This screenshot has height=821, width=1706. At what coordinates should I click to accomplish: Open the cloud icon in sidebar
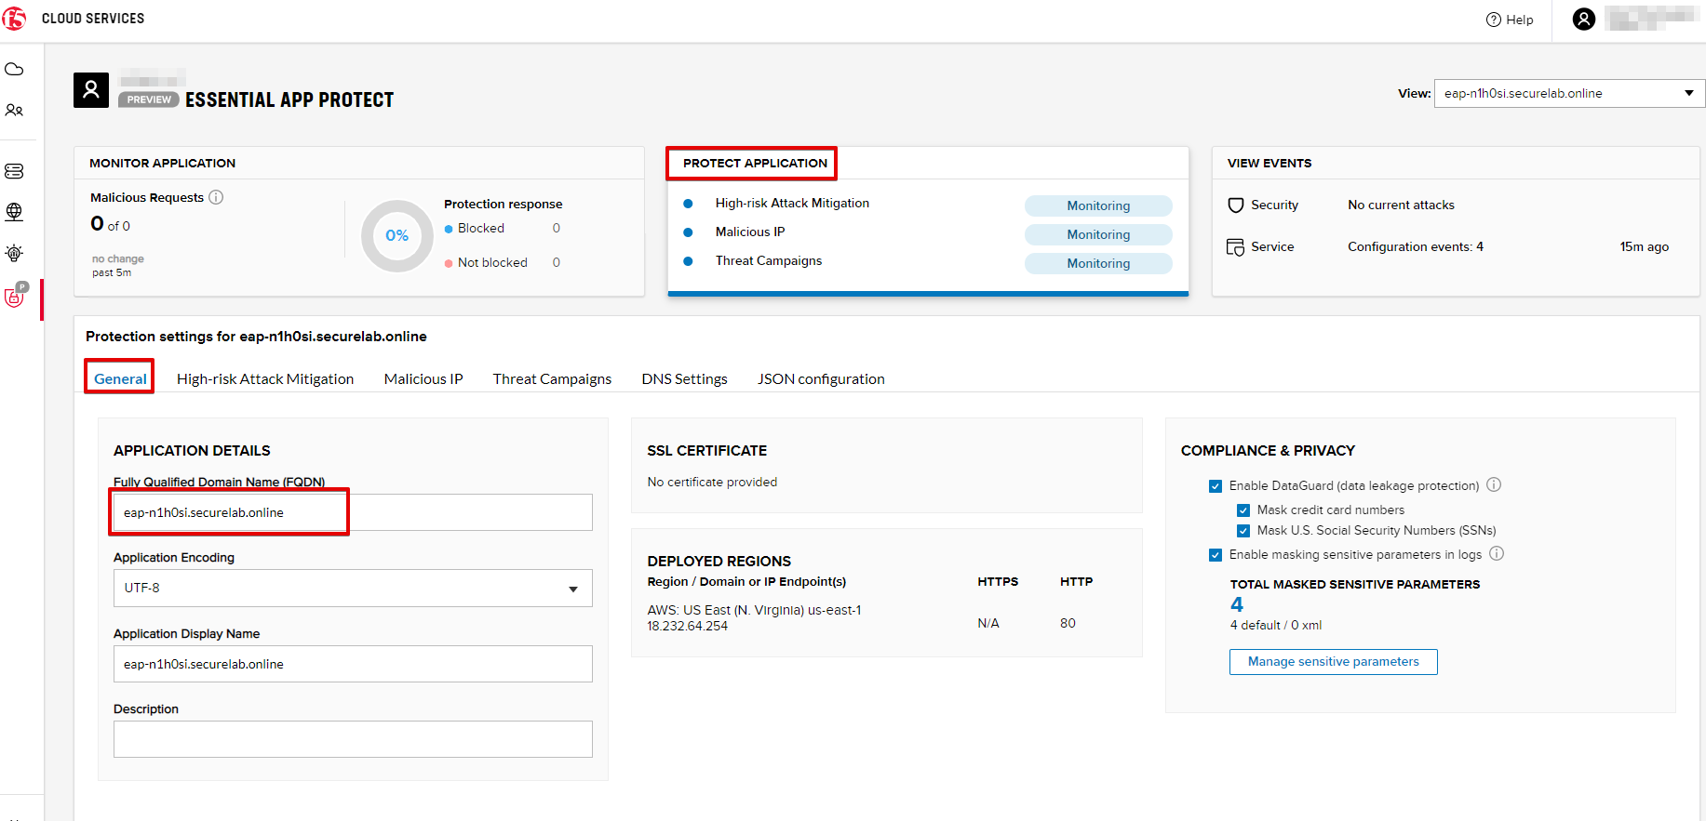point(14,70)
